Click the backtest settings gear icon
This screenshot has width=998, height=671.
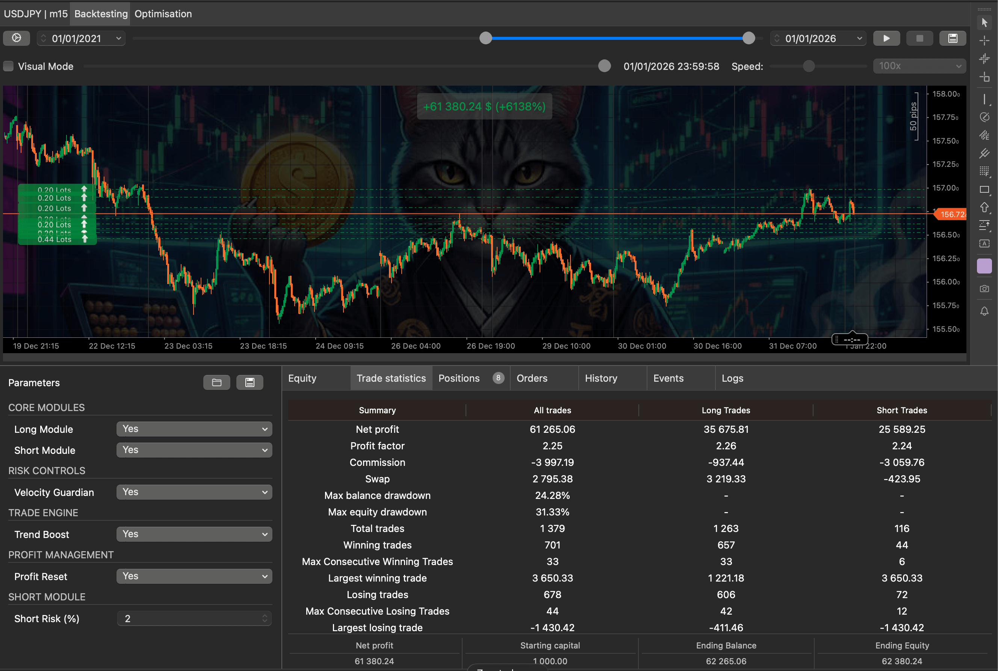point(16,38)
